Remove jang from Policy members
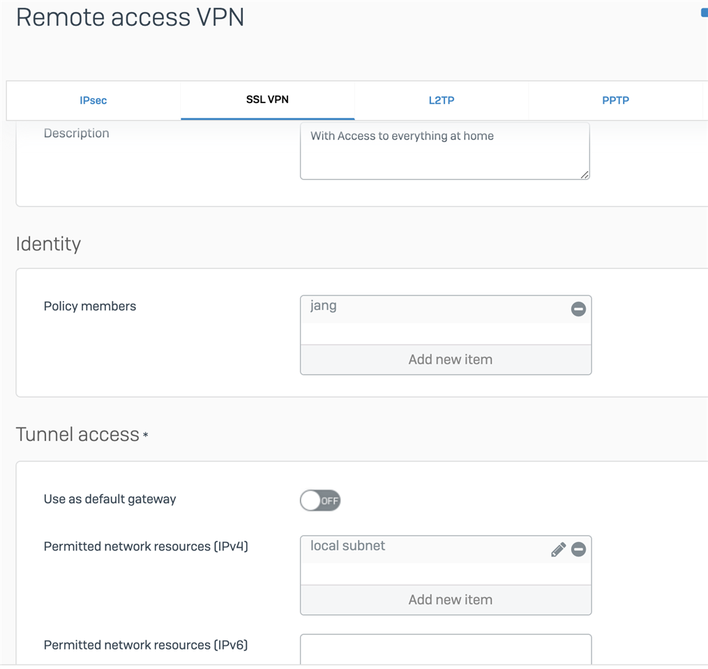 tap(578, 309)
